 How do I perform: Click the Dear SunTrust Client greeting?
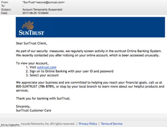tap(31, 43)
